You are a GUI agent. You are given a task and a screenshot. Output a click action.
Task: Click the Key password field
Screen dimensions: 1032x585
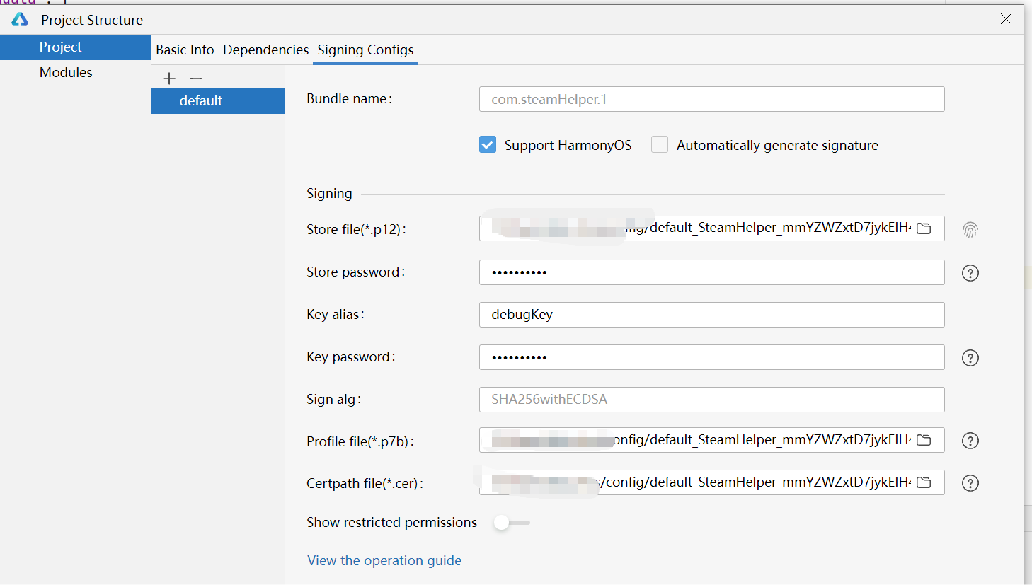[711, 357]
